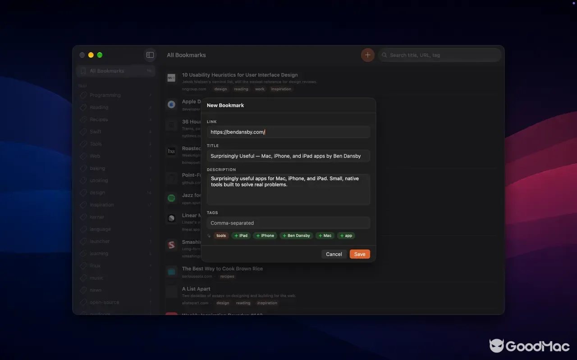Select All Bookmarks in the sidebar
Viewport: 577px width, 360px height.
pos(115,71)
